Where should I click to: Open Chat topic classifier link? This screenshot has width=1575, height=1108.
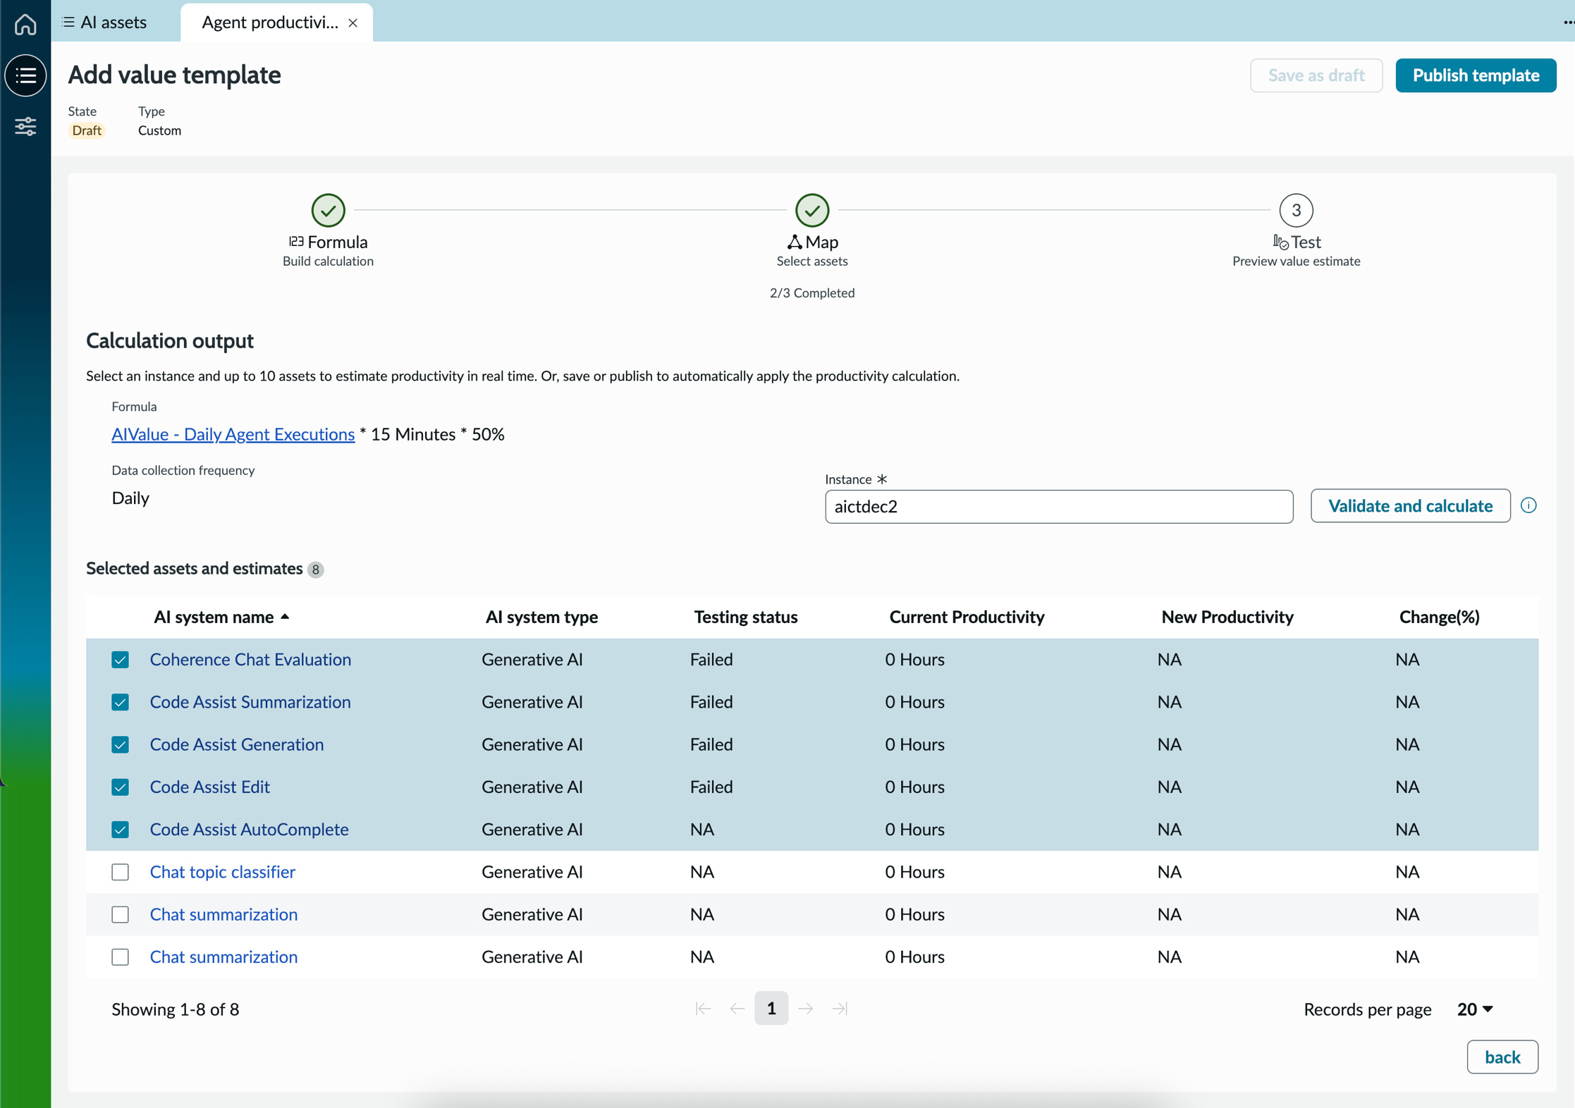[222, 871]
